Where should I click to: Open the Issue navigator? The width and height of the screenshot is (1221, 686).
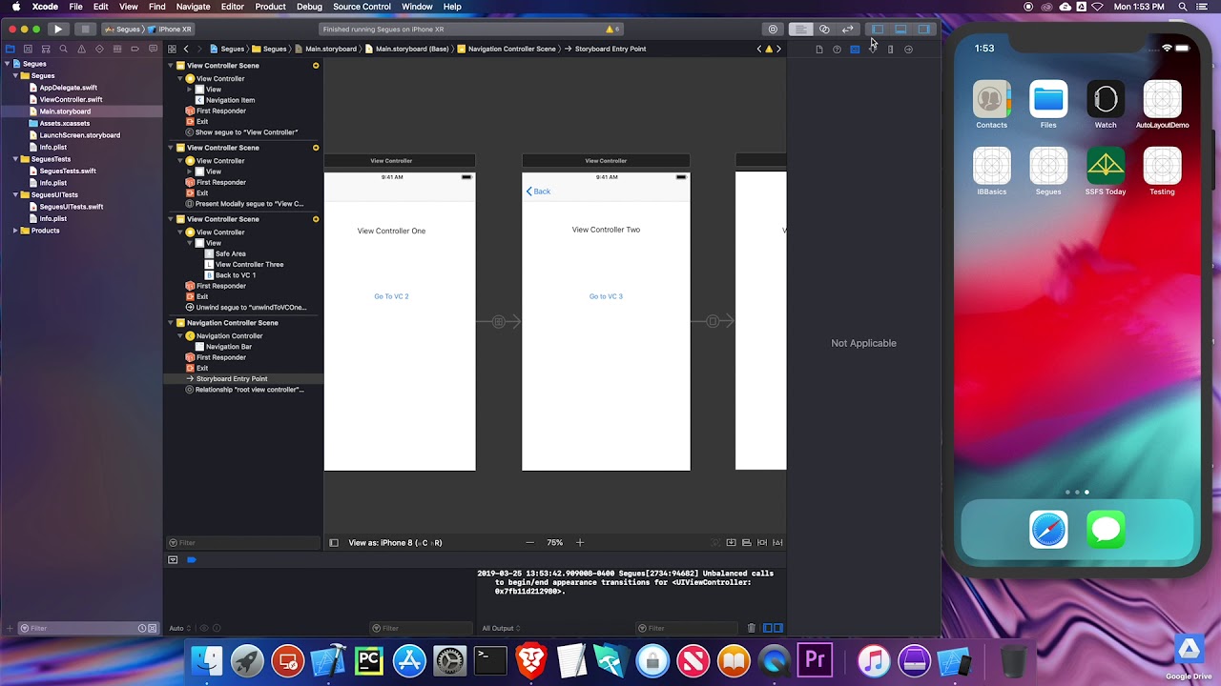click(x=81, y=49)
